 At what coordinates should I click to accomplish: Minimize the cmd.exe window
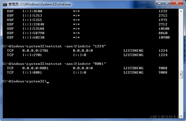159,3
